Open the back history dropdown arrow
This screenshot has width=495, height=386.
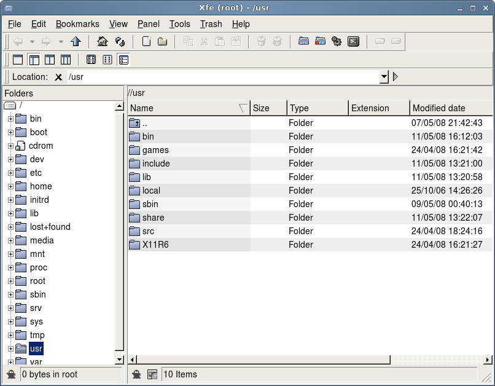click(x=32, y=41)
